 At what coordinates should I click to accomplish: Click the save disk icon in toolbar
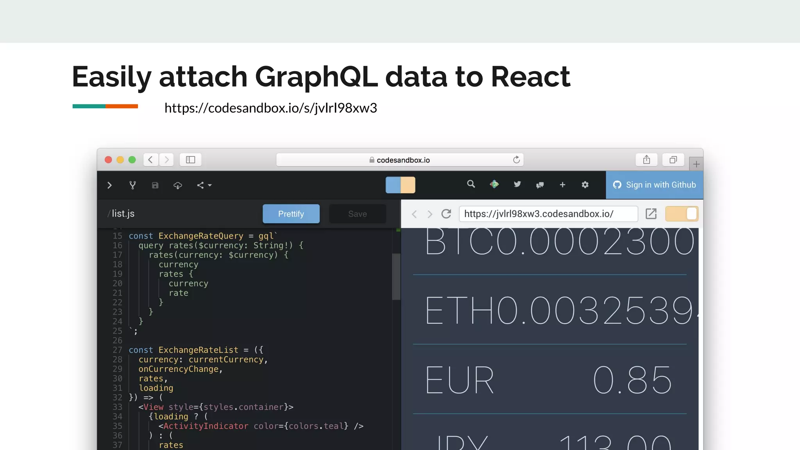155,185
